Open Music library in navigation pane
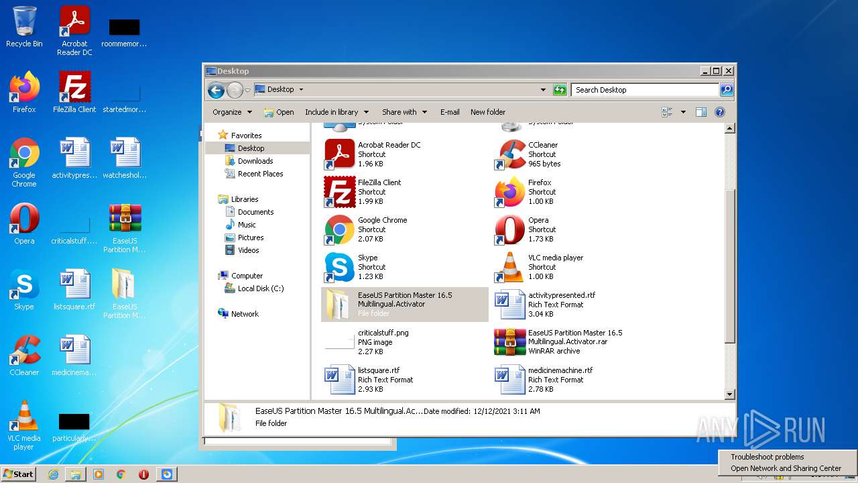 [247, 225]
